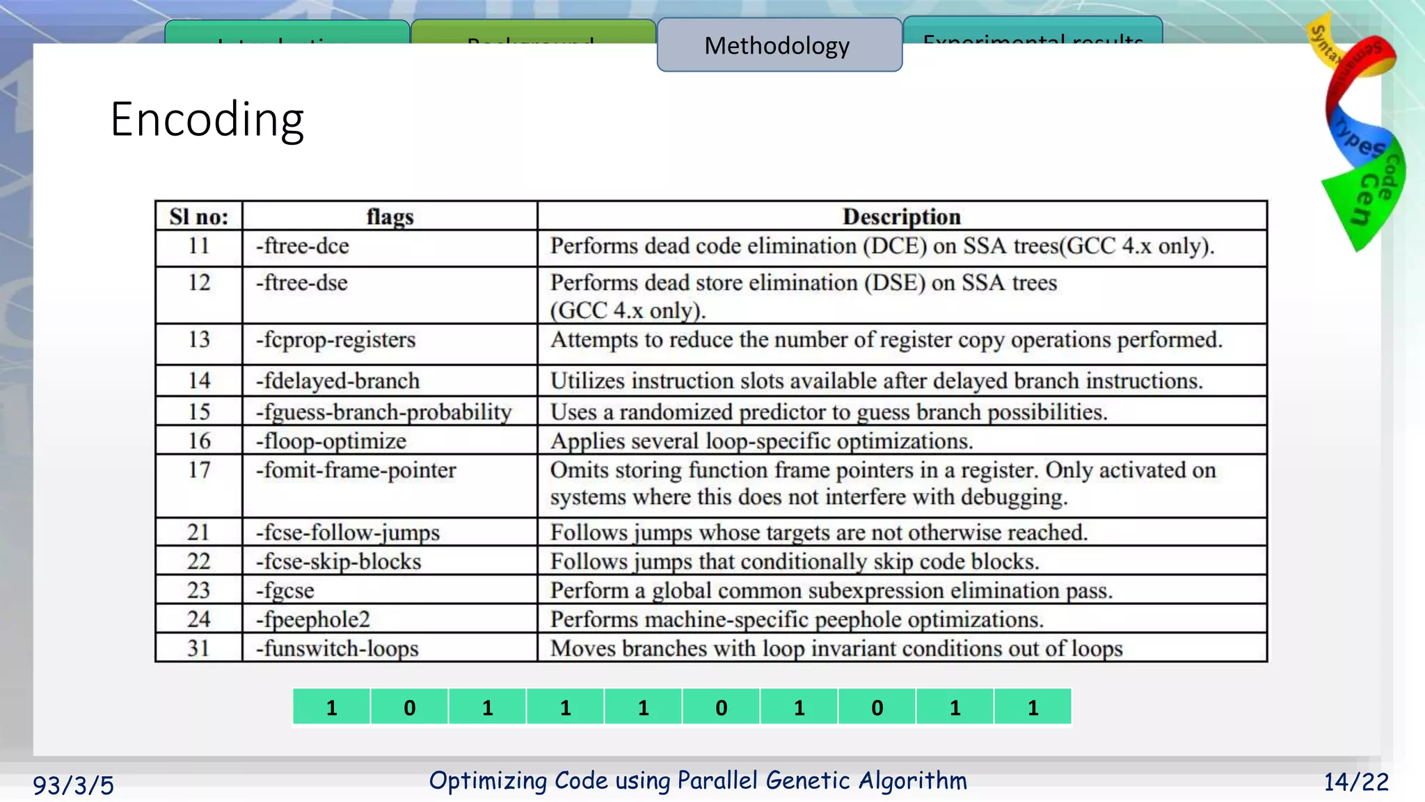The width and height of the screenshot is (1425, 802).
Task: Click the -floop-optimize flag cell
Action: tap(390, 441)
